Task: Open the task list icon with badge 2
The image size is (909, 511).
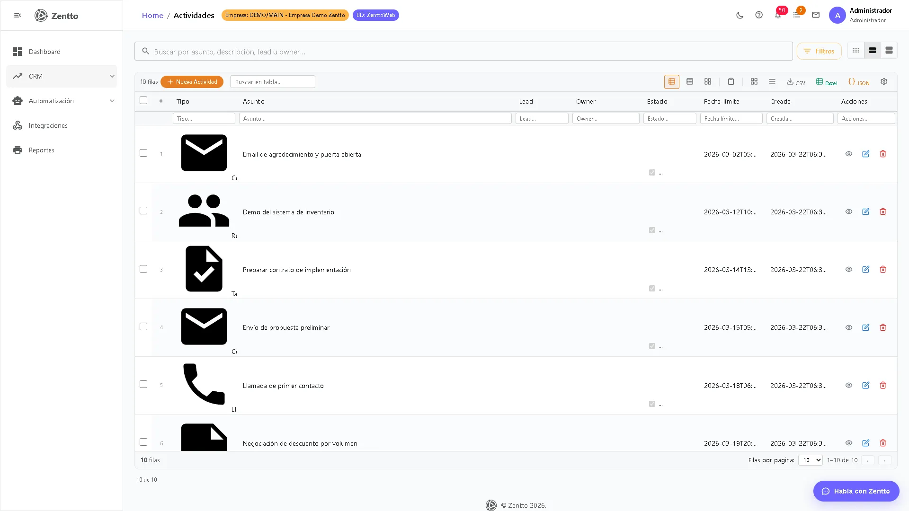Action: click(797, 15)
